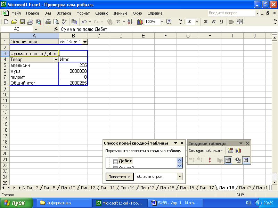The width and height of the screenshot is (278, 208).
Task: Expand the Name Box dropdown arrow
Action: (36, 29)
